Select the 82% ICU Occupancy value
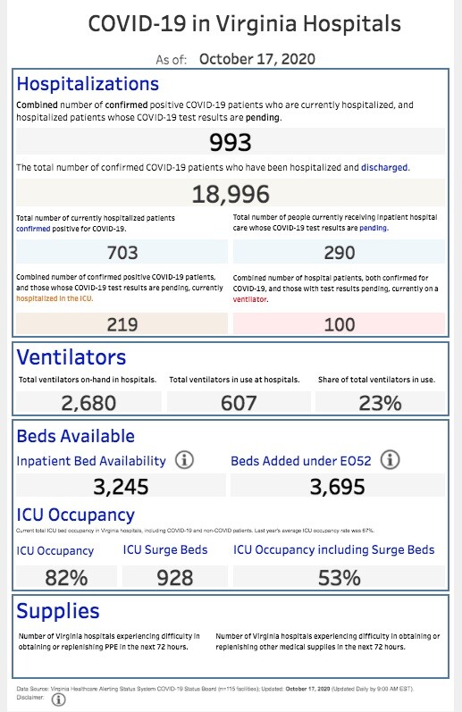 click(66, 577)
